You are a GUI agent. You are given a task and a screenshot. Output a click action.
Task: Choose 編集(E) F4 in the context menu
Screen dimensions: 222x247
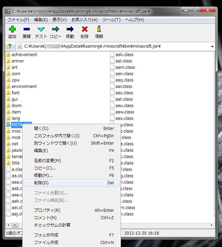tap(72, 151)
